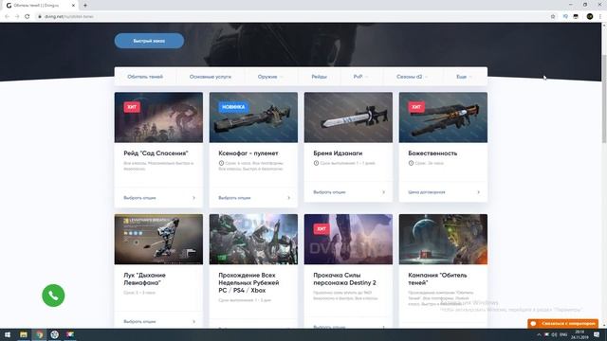Screen dimensions: 607x341
Task: Click the НОВИНКА badge on Ксенофаг card
Action: pyautogui.click(x=233, y=107)
